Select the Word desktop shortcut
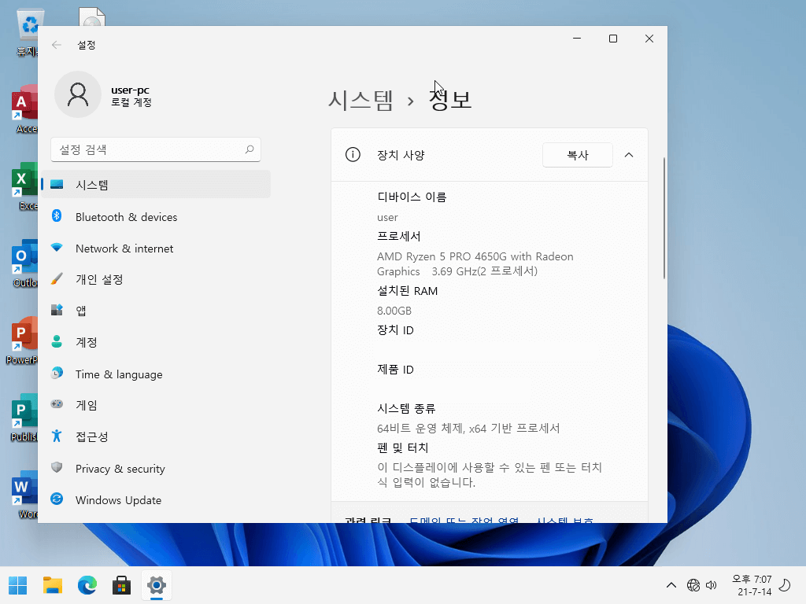 pos(26,495)
